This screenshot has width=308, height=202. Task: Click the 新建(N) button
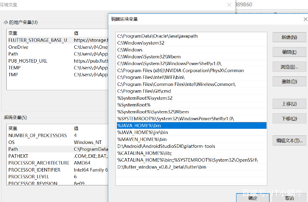click(289, 37)
